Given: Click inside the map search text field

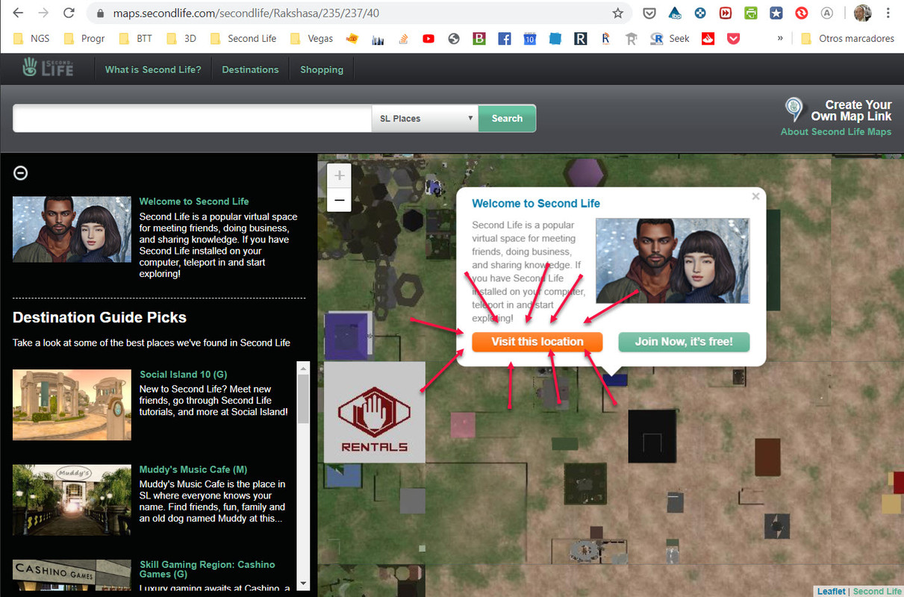Looking at the screenshot, I should tap(193, 119).
